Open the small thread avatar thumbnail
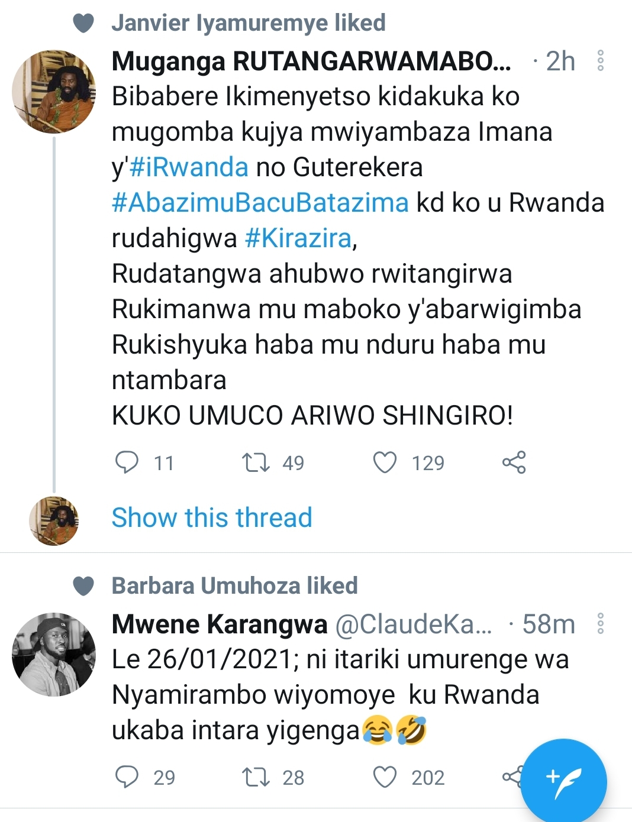The image size is (632, 822). click(54, 520)
